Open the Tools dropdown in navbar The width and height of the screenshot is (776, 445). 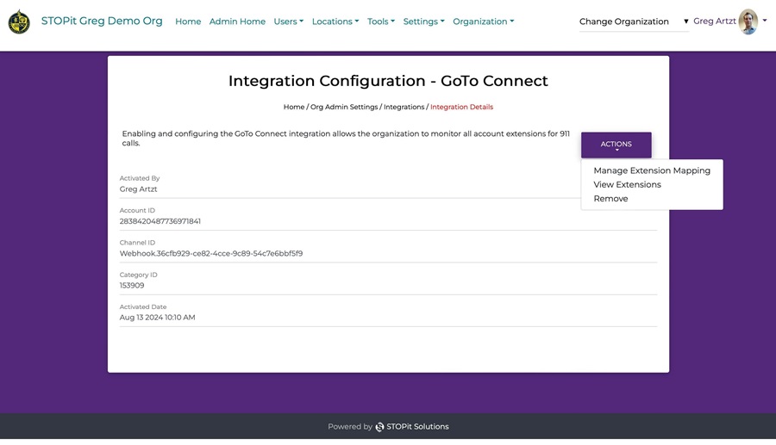[x=380, y=22]
